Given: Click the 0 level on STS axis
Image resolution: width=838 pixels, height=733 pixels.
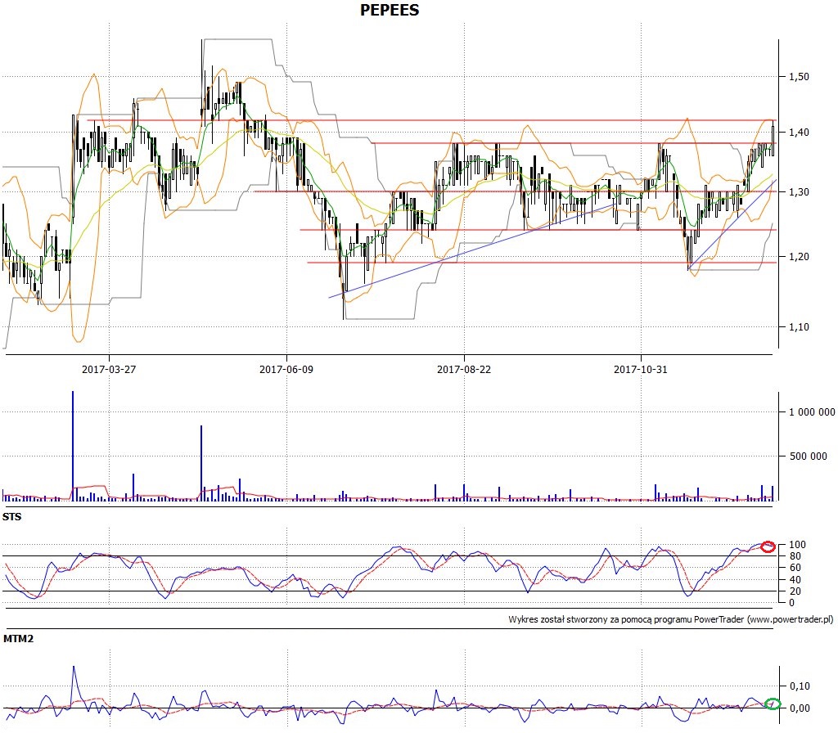Looking at the screenshot, I should click(x=791, y=602).
